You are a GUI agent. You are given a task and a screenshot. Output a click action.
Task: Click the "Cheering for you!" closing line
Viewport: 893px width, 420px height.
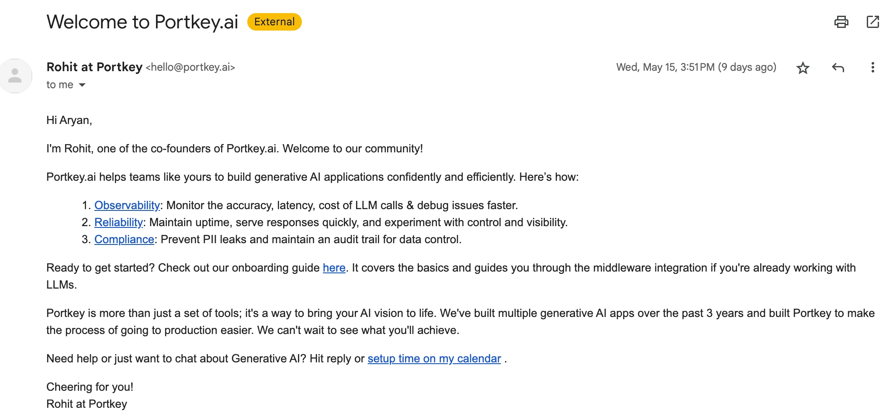click(x=90, y=387)
